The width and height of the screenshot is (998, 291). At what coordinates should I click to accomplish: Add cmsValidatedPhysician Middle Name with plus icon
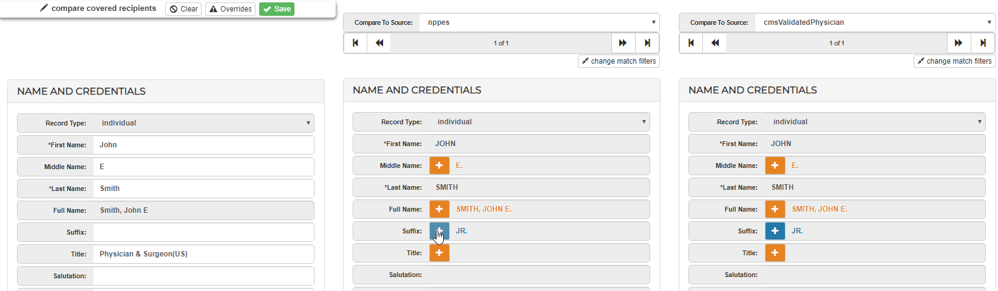775,166
